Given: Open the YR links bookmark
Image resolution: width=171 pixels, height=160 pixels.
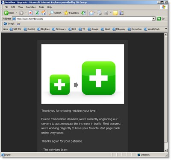Looking at the screenshot, I should coord(82,29).
